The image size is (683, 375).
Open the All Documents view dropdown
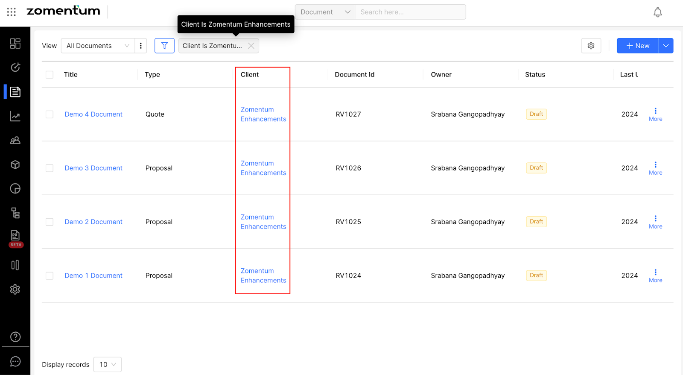(x=98, y=46)
